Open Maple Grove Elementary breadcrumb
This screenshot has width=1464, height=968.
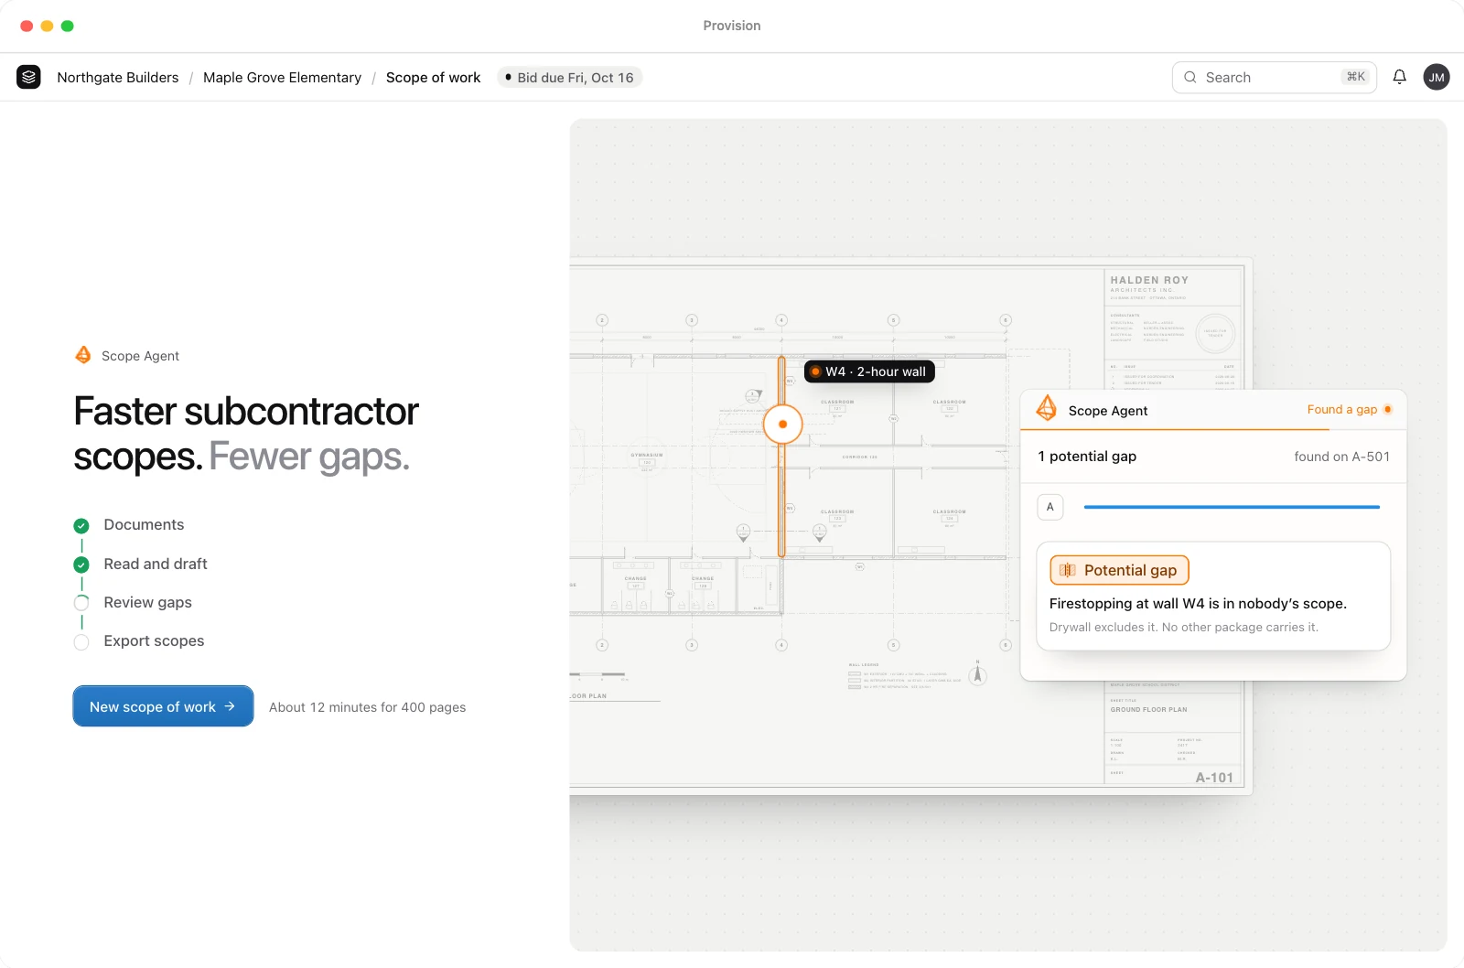pyautogui.click(x=282, y=78)
